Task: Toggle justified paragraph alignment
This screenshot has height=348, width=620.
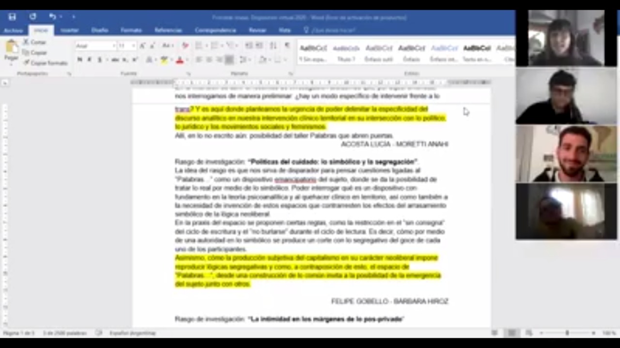Action: pos(230,60)
